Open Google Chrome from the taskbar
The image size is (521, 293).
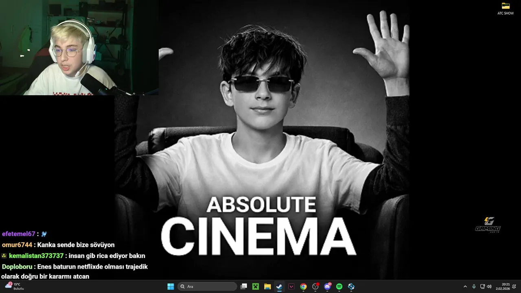point(303,286)
